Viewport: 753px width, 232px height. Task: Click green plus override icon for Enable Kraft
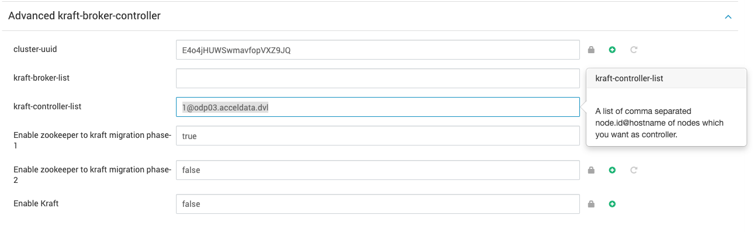[612, 204]
